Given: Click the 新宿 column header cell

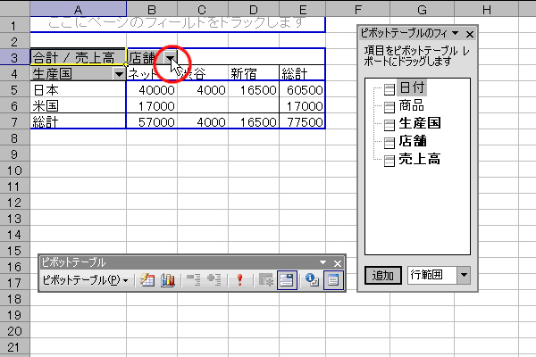Looking at the screenshot, I should (254, 73).
